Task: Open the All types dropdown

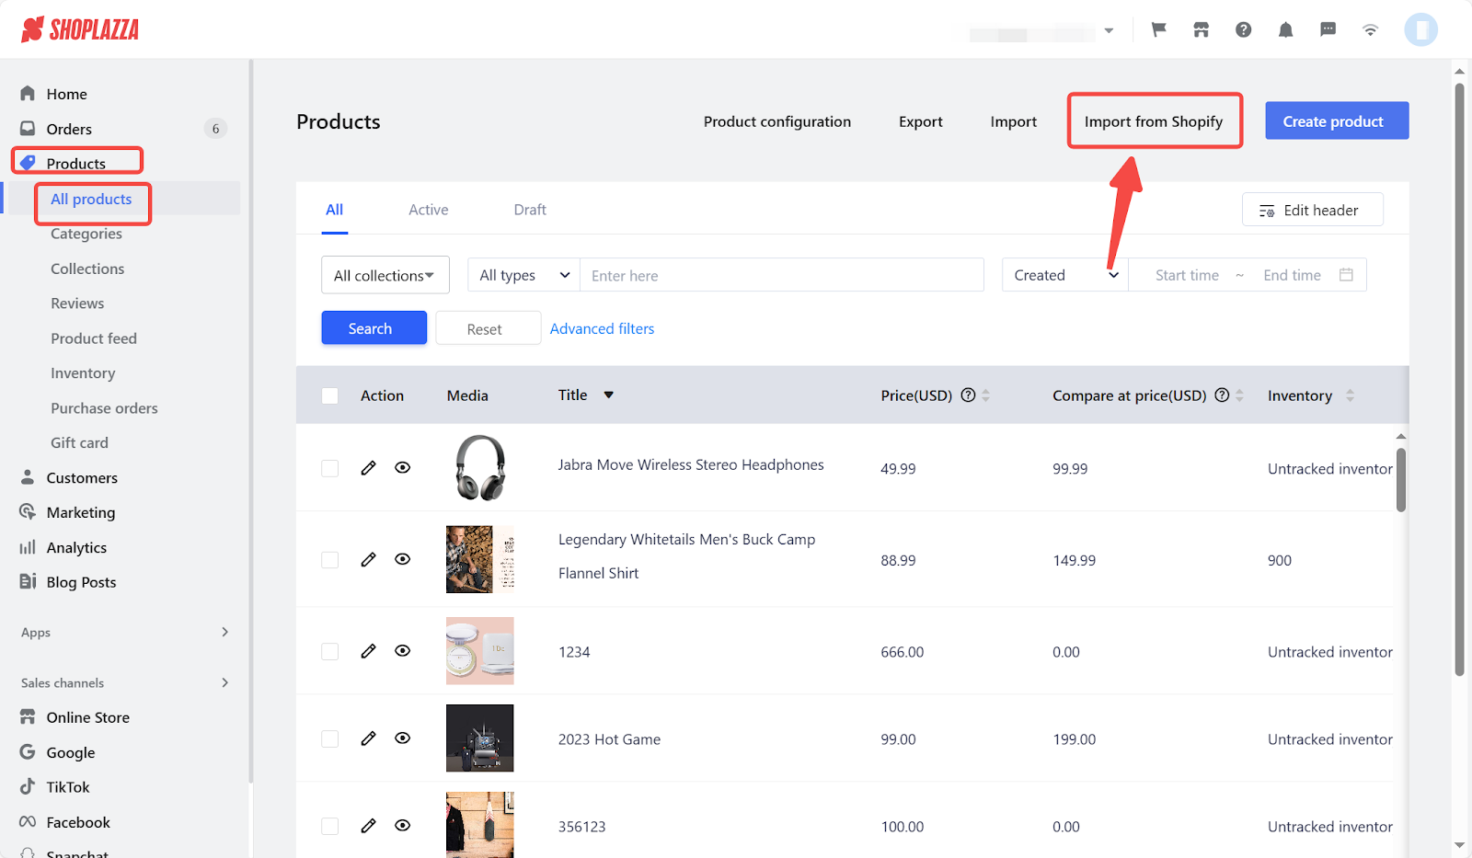Action: click(x=524, y=275)
